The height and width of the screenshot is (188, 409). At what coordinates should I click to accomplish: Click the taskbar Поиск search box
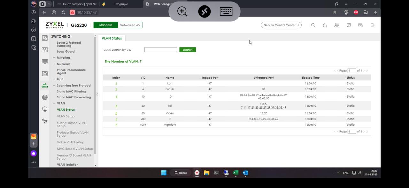[181, 173]
